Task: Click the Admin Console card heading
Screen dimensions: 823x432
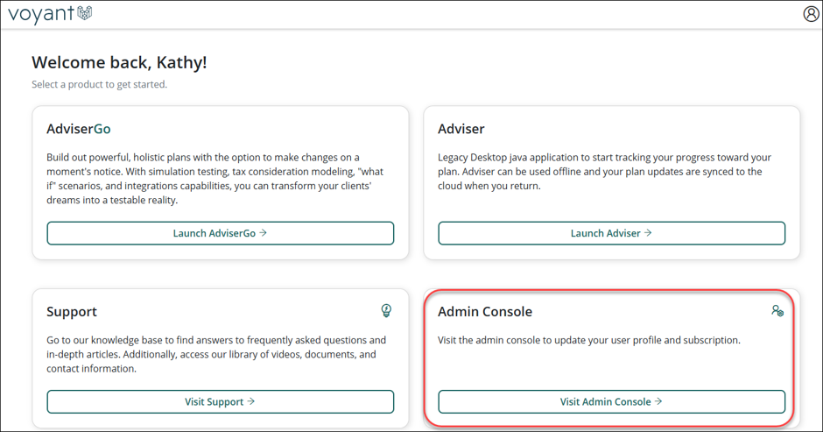Action: coord(485,312)
